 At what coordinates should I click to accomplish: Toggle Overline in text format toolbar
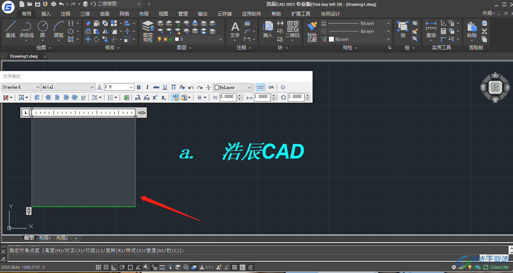coord(174,87)
